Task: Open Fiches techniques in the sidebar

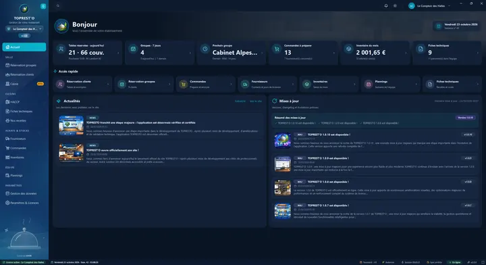Action: (24, 111)
